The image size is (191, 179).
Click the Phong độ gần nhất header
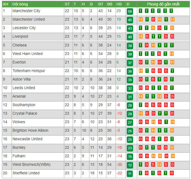(163, 4)
